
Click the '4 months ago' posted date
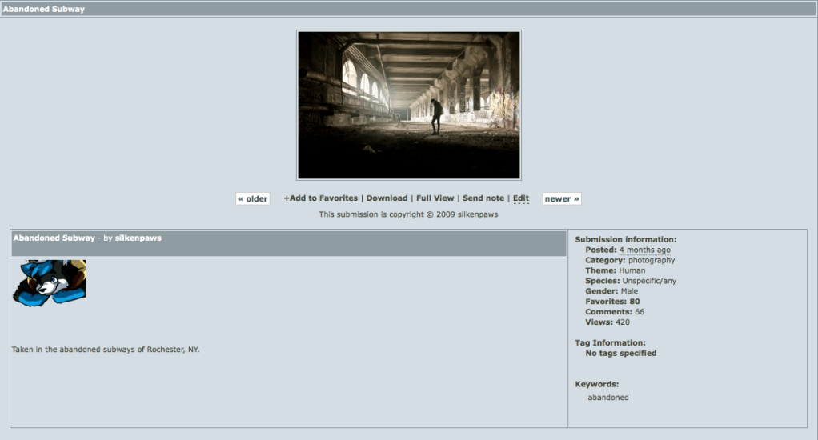tap(644, 250)
